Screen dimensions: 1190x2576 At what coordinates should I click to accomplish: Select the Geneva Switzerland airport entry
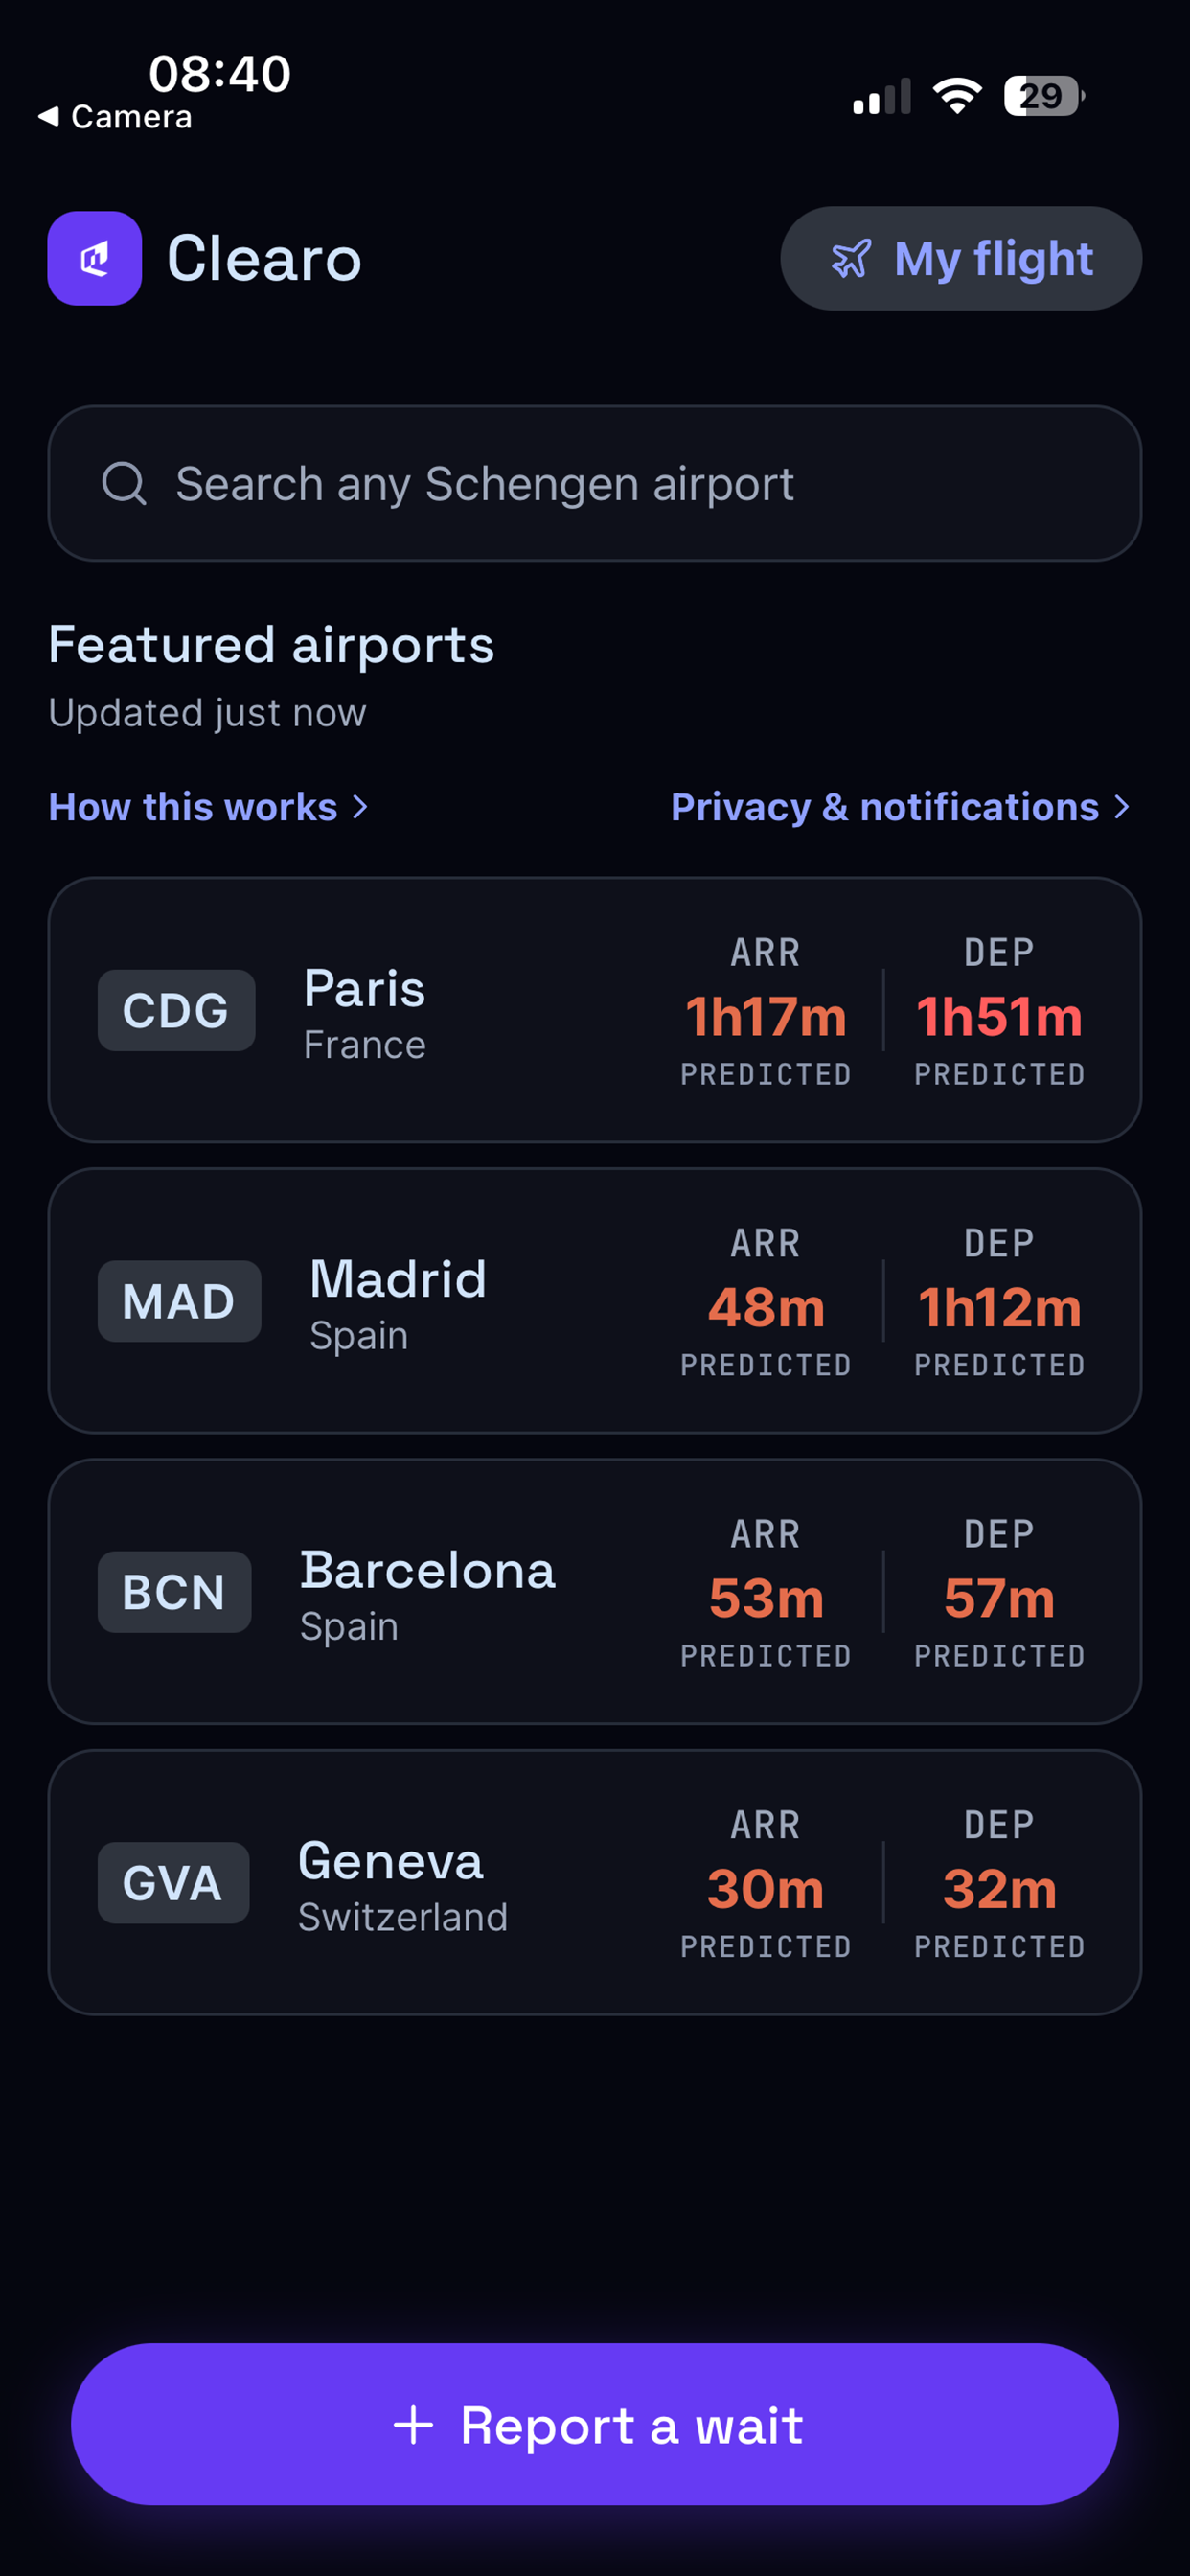[x=595, y=1882]
